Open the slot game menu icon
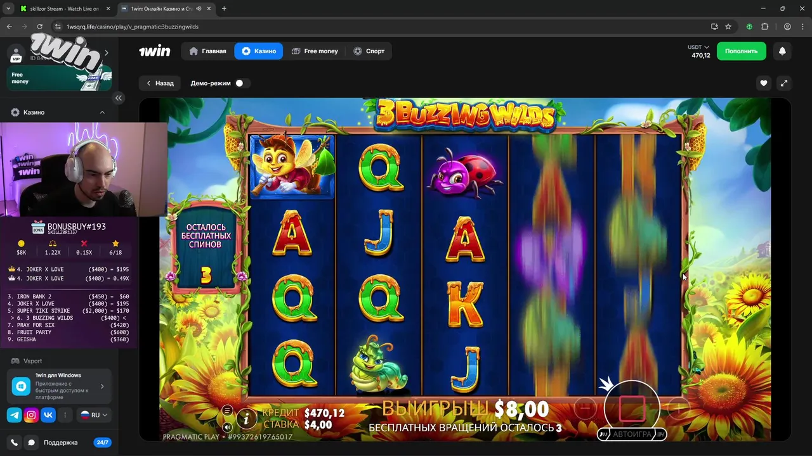 pos(227,410)
